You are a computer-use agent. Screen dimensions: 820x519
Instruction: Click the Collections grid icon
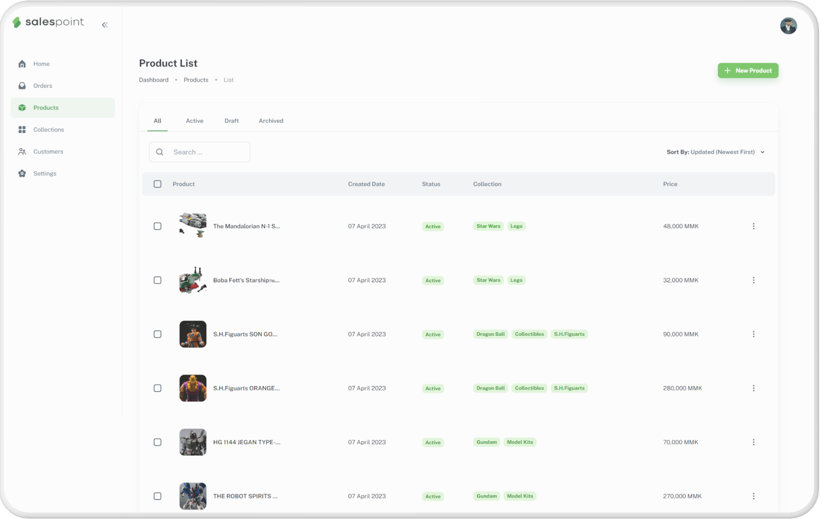22,130
